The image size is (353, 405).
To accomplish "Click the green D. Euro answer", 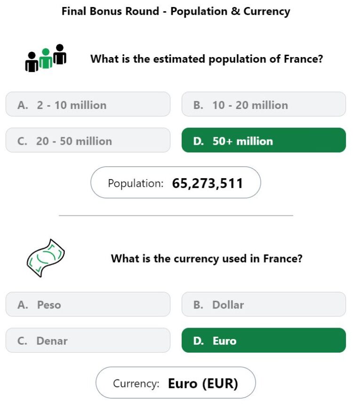I will [264, 340].
